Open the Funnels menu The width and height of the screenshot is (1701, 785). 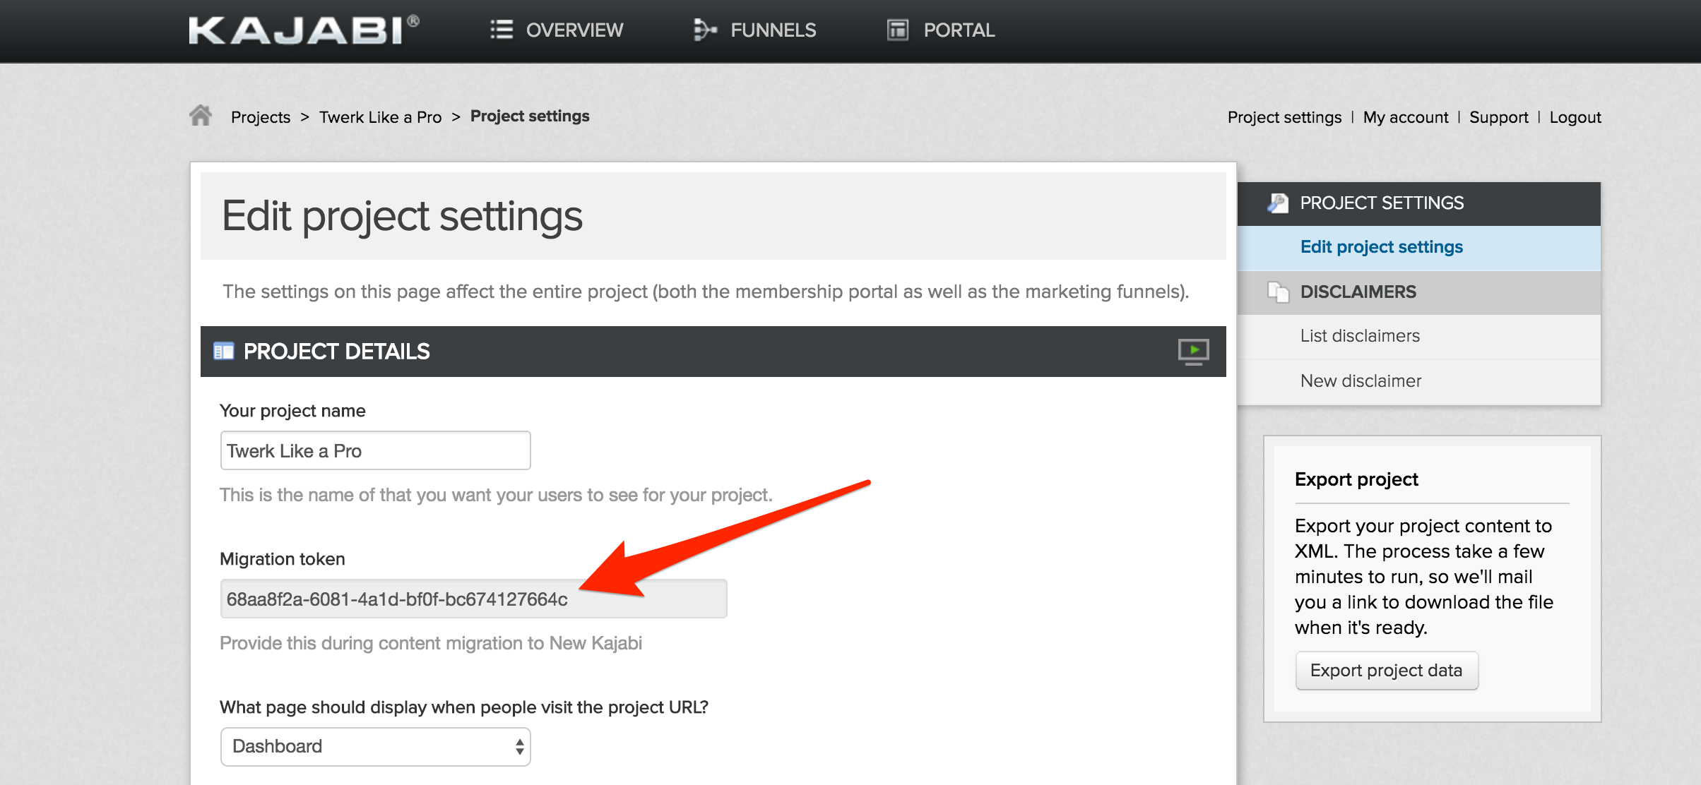pyautogui.click(x=773, y=30)
